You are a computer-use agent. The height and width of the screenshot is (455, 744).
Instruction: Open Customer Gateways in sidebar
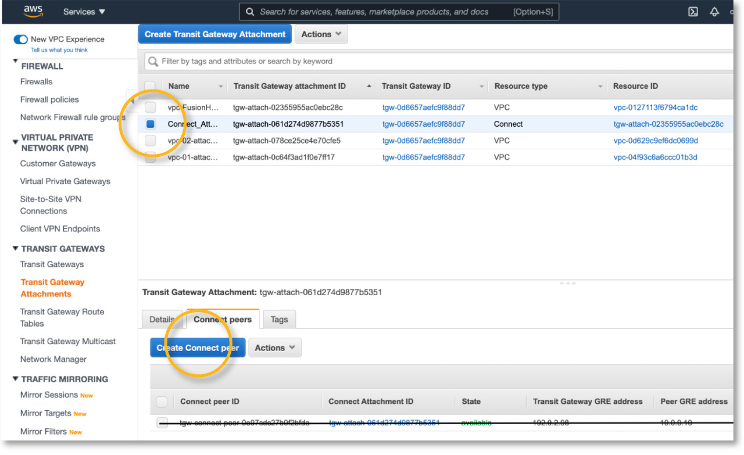click(x=58, y=164)
